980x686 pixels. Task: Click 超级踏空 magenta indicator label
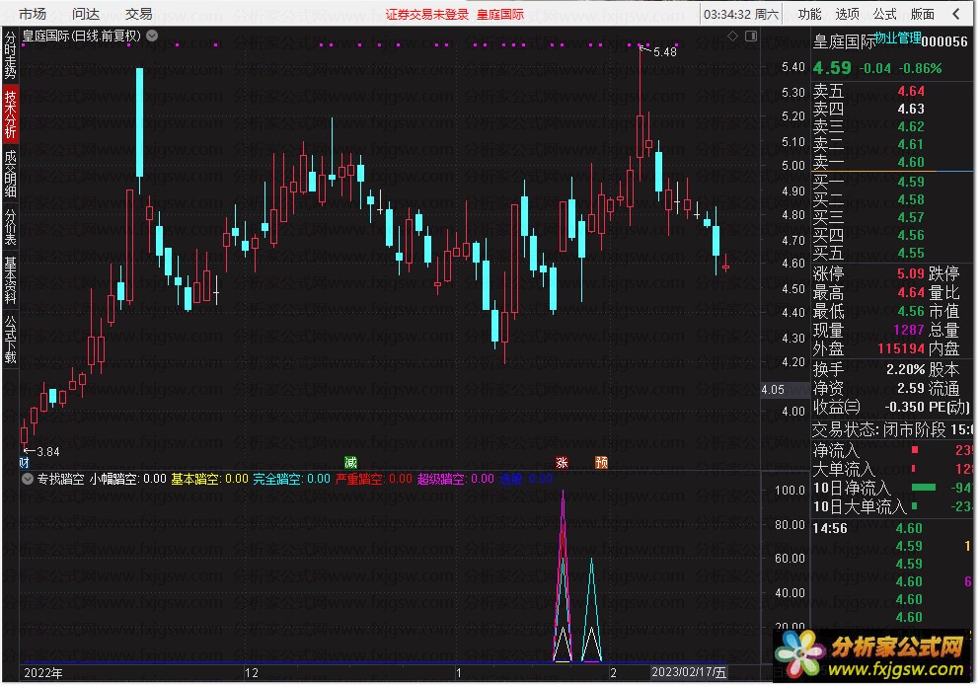(x=456, y=479)
